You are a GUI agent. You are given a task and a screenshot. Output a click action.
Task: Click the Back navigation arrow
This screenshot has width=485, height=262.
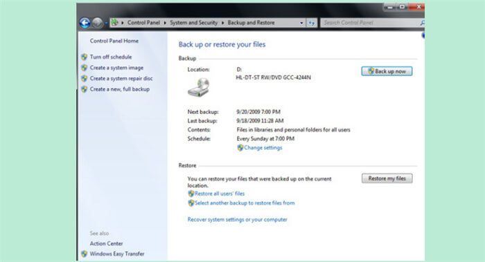coord(85,23)
